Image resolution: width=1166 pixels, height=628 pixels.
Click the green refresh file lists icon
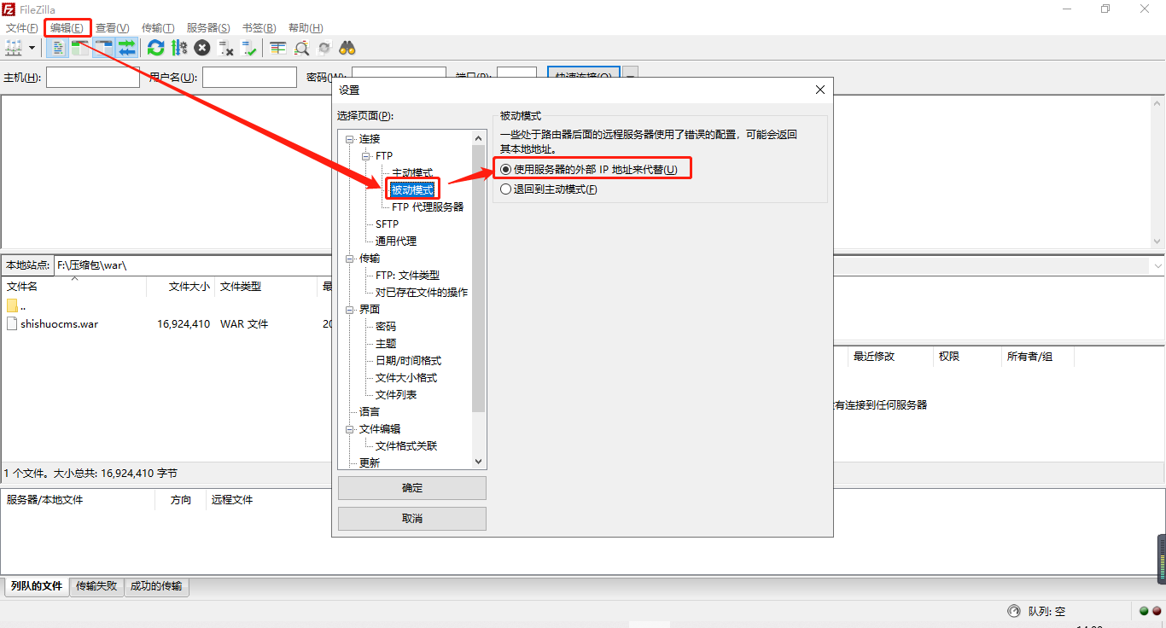[155, 48]
